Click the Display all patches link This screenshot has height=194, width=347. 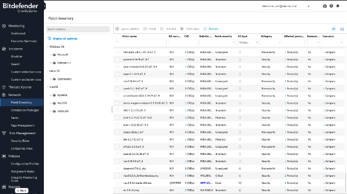point(65,38)
